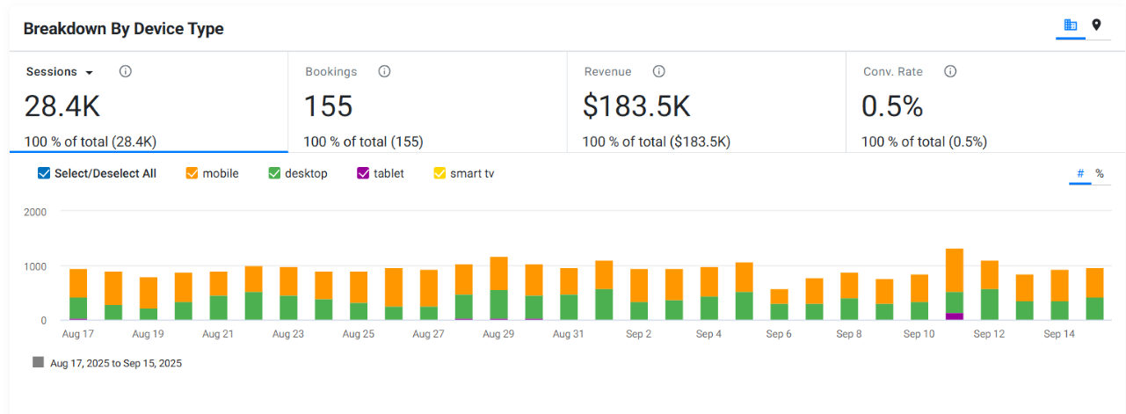Click the Sep 11 bar with purple tablet segment
The width and height of the screenshot is (1126, 414).
coord(954,284)
